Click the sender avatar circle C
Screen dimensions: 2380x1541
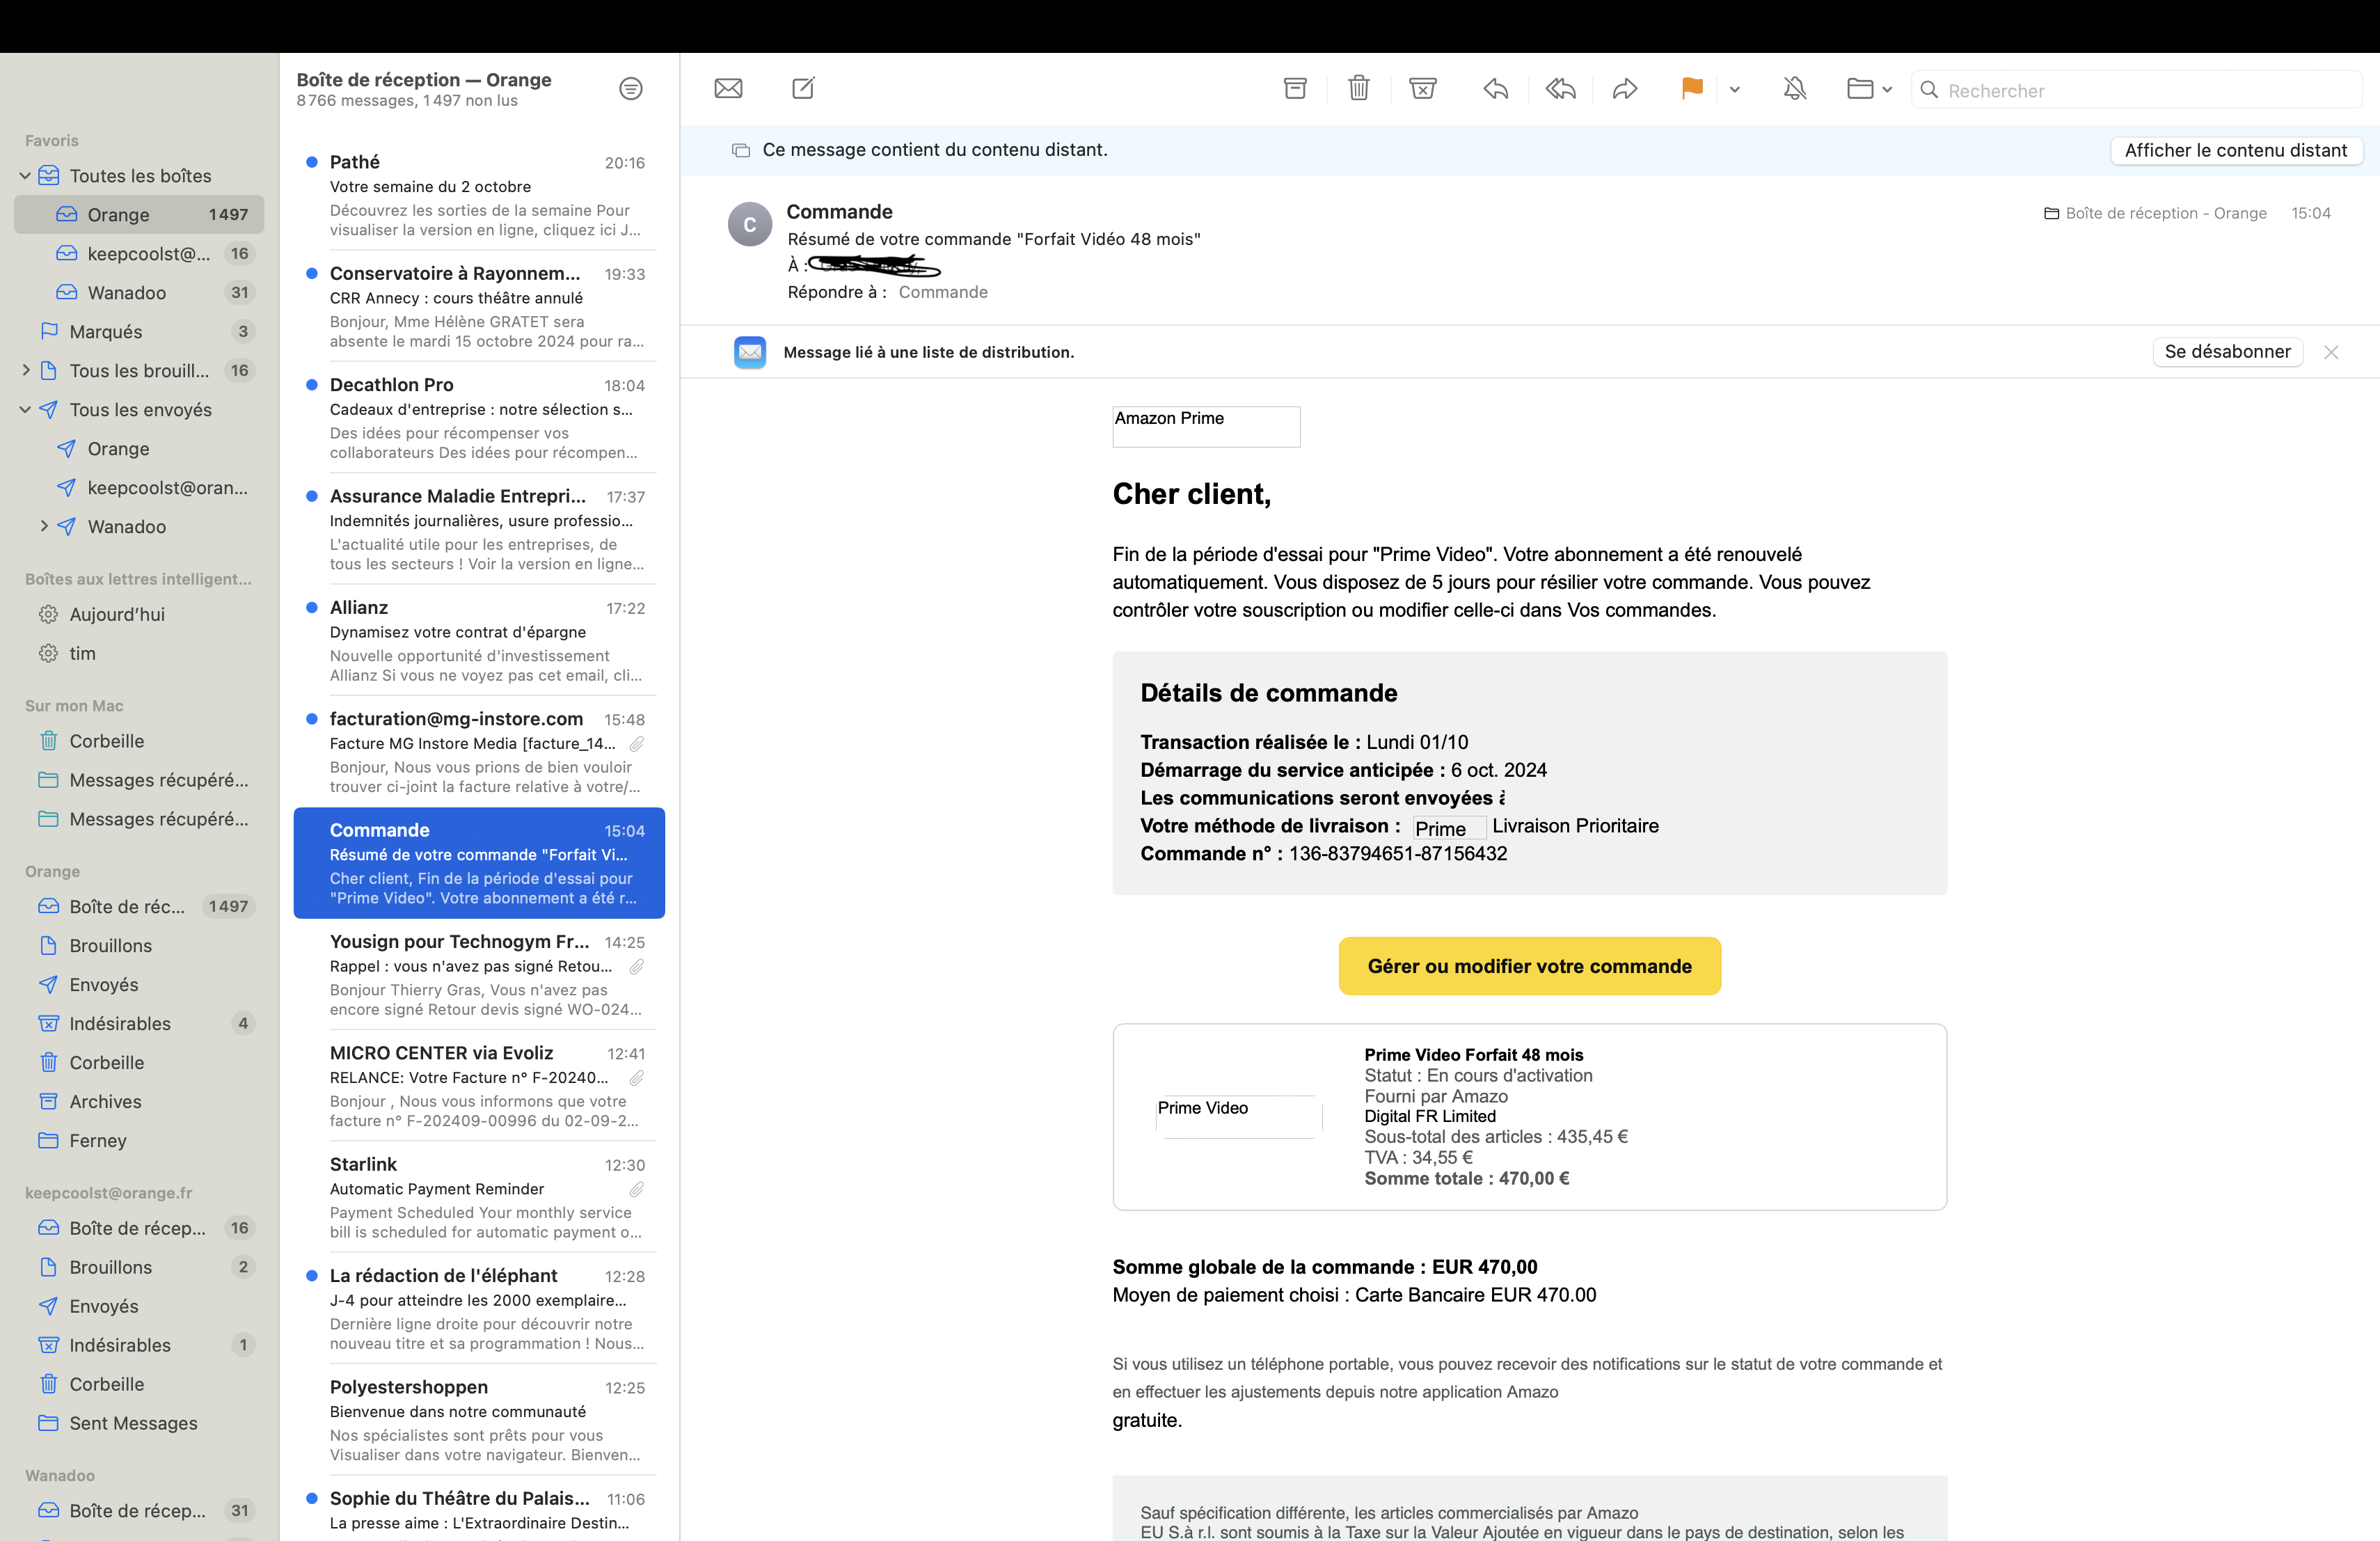tap(749, 224)
